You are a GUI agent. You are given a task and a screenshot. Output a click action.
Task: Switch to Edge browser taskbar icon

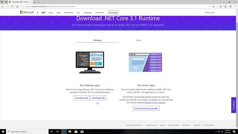point(64,131)
